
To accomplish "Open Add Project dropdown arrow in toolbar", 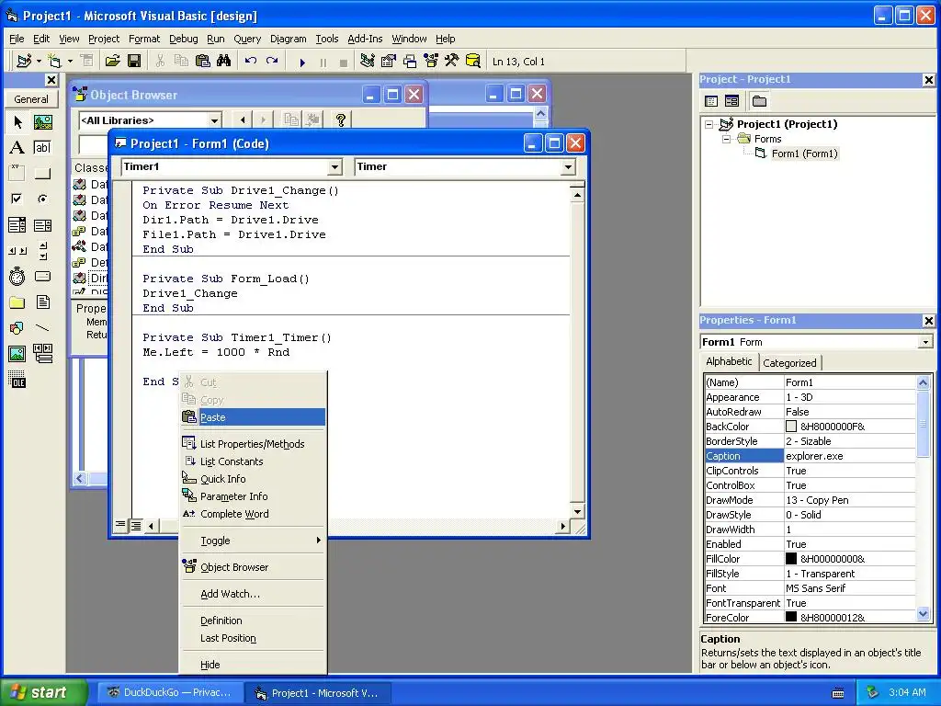I will (x=39, y=62).
